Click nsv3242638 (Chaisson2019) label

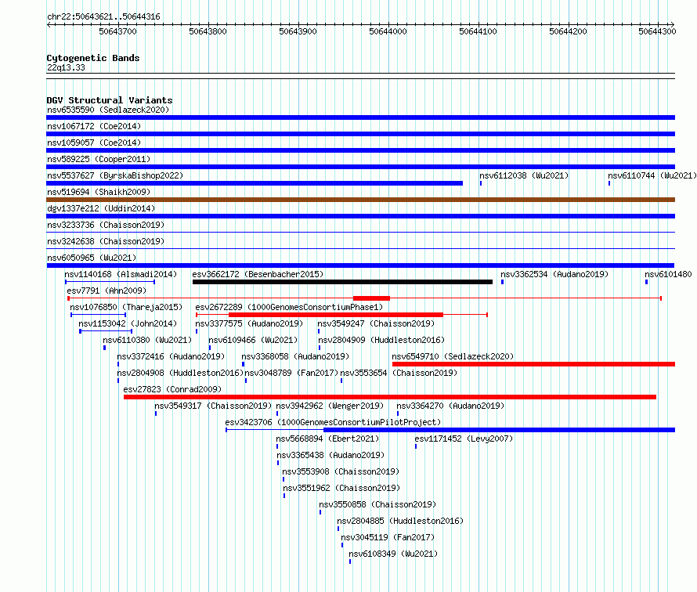[x=106, y=241]
